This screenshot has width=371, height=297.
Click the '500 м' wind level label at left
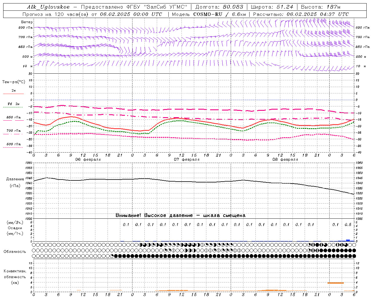(28, 57)
